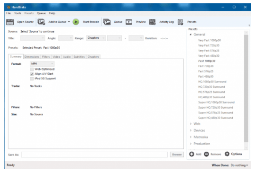Open the chapter range start dropdown
The width and height of the screenshot is (255, 173).
coord(114,38)
